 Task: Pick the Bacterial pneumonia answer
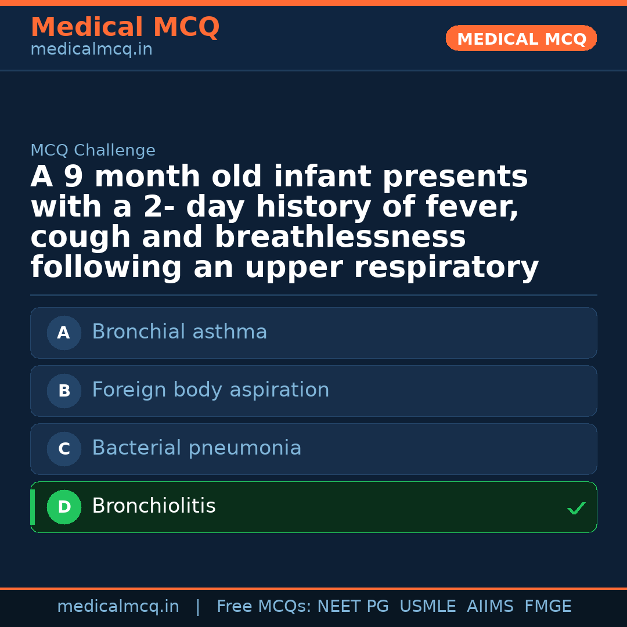196,448
